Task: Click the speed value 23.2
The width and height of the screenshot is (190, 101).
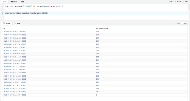Action: coord(97,66)
